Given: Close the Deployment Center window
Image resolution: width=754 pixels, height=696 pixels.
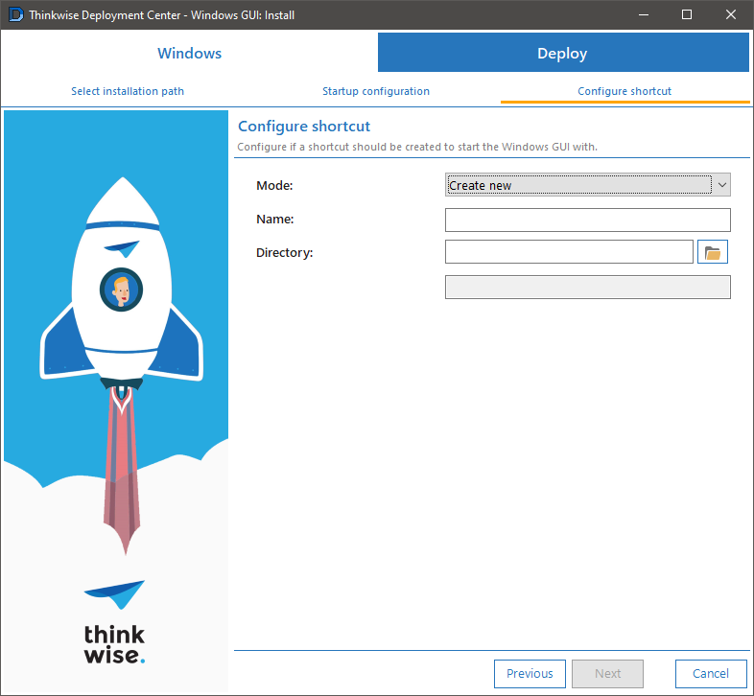Looking at the screenshot, I should (x=731, y=15).
